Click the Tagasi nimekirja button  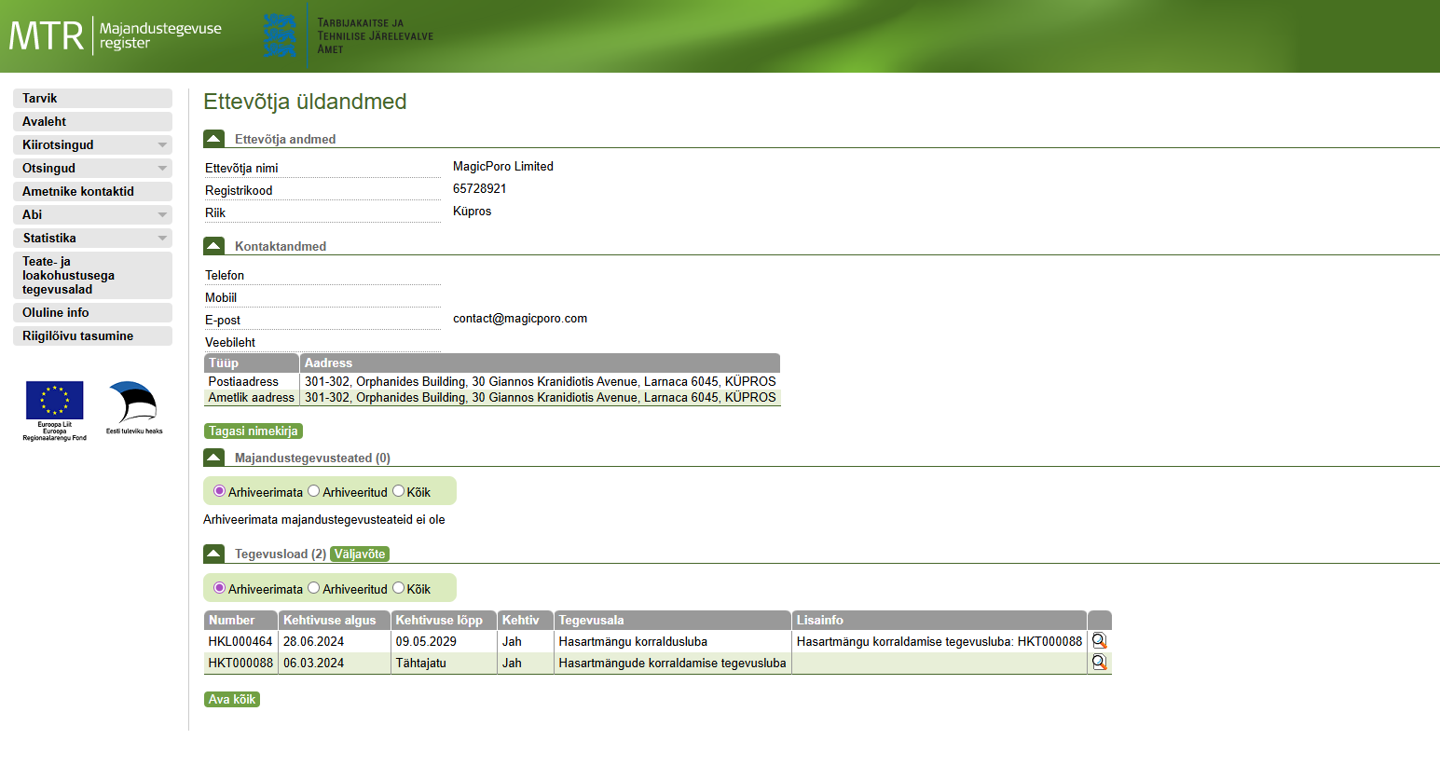point(254,431)
